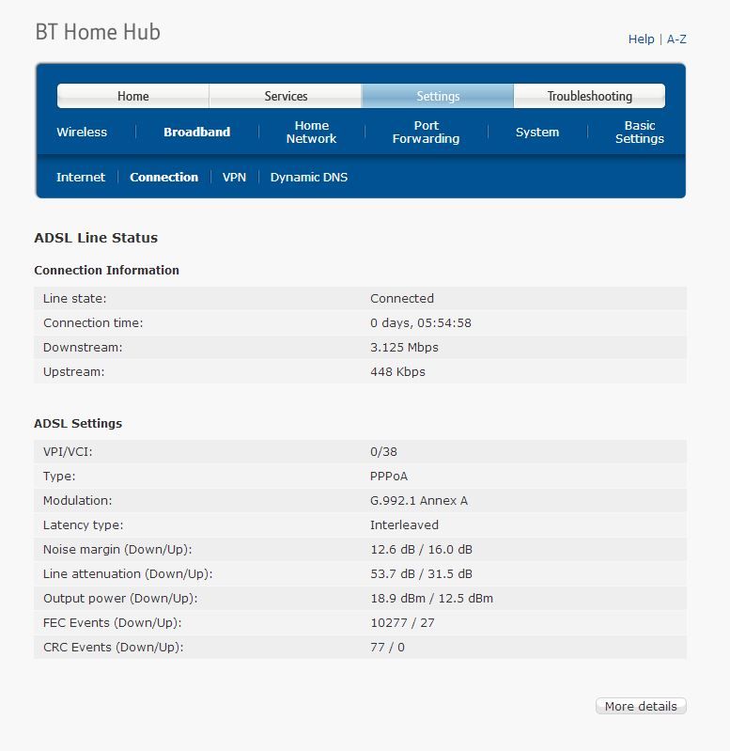Switch to Basic Settings
Image resolution: width=730 pixels, height=751 pixels.
640,132
